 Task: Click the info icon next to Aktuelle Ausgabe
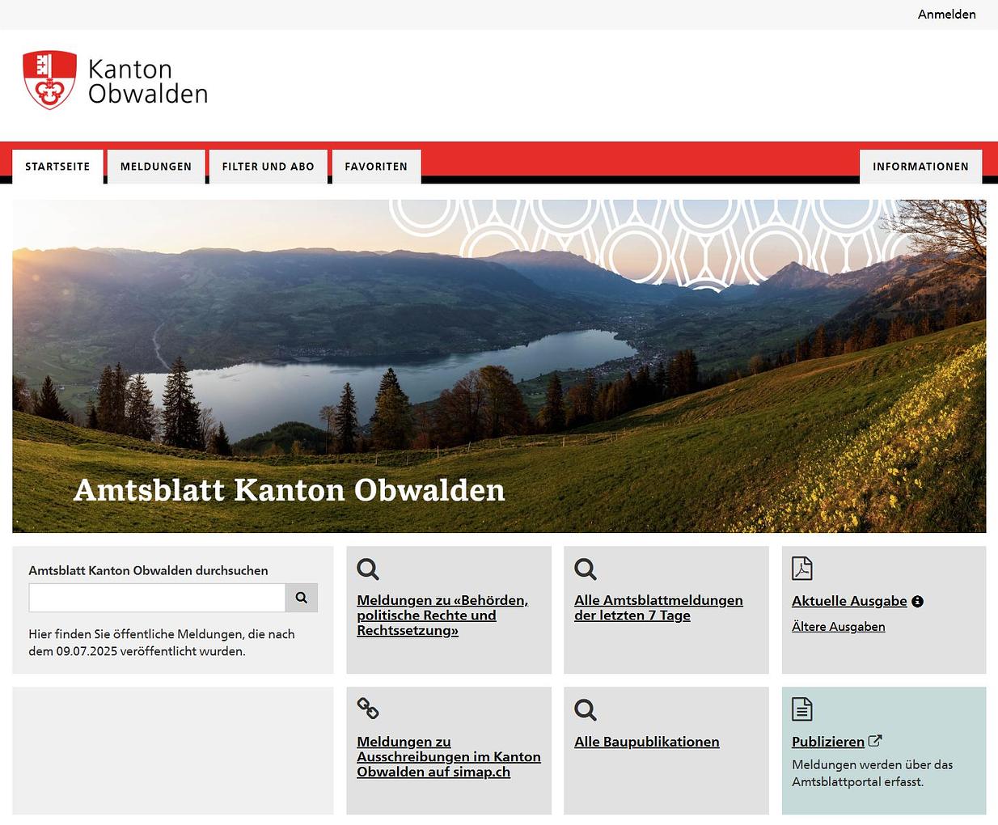(x=917, y=602)
